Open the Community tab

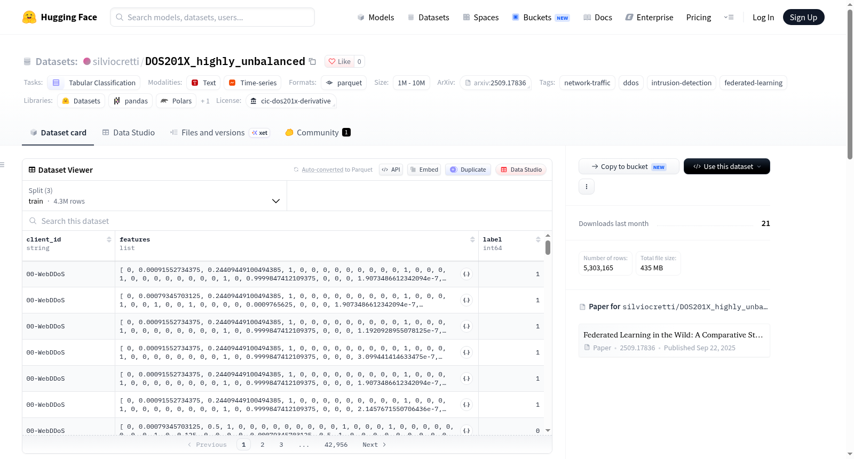[x=318, y=133]
